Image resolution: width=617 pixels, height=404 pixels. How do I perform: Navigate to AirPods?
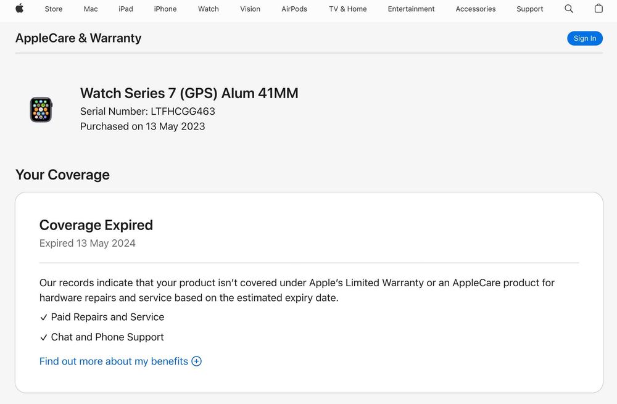294,9
